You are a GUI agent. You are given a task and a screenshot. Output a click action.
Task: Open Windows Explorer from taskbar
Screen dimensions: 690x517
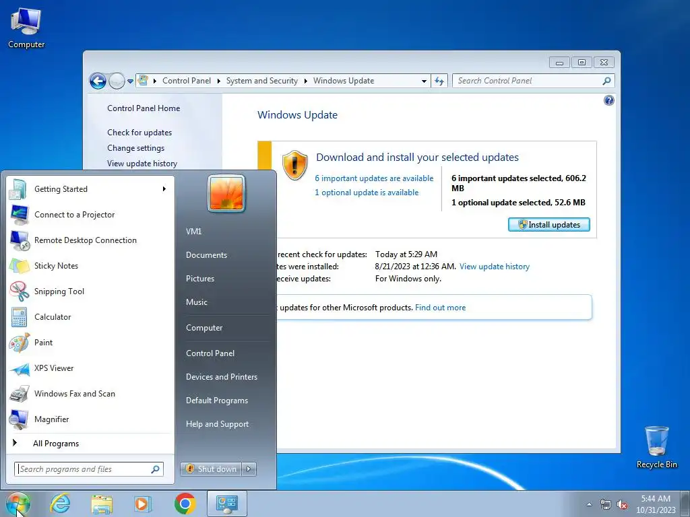click(102, 504)
